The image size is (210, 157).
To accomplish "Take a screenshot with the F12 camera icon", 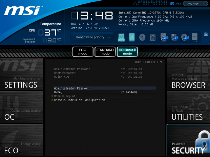I will point(172,4).
